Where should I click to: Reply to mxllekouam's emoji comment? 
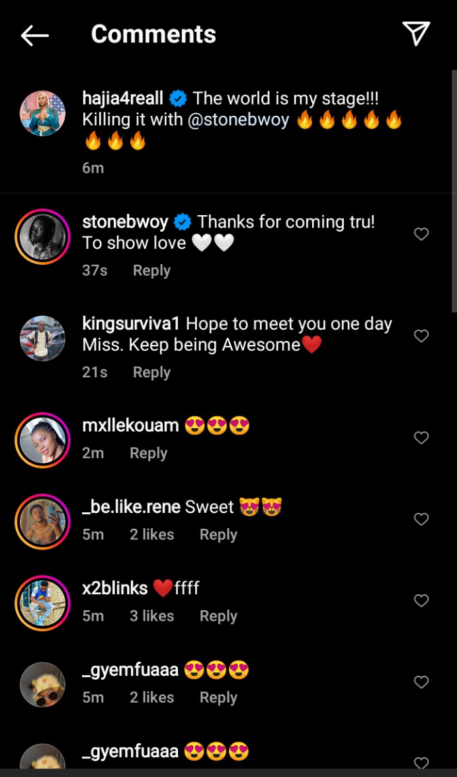pyautogui.click(x=148, y=453)
